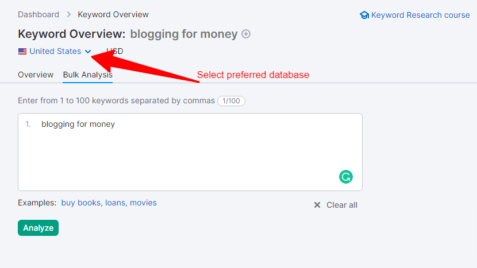Click the blogging for money keyword line

(x=78, y=124)
